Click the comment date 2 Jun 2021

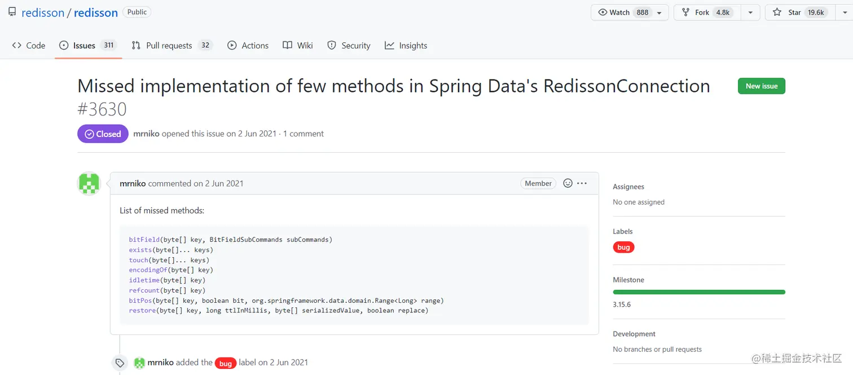tap(225, 183)
